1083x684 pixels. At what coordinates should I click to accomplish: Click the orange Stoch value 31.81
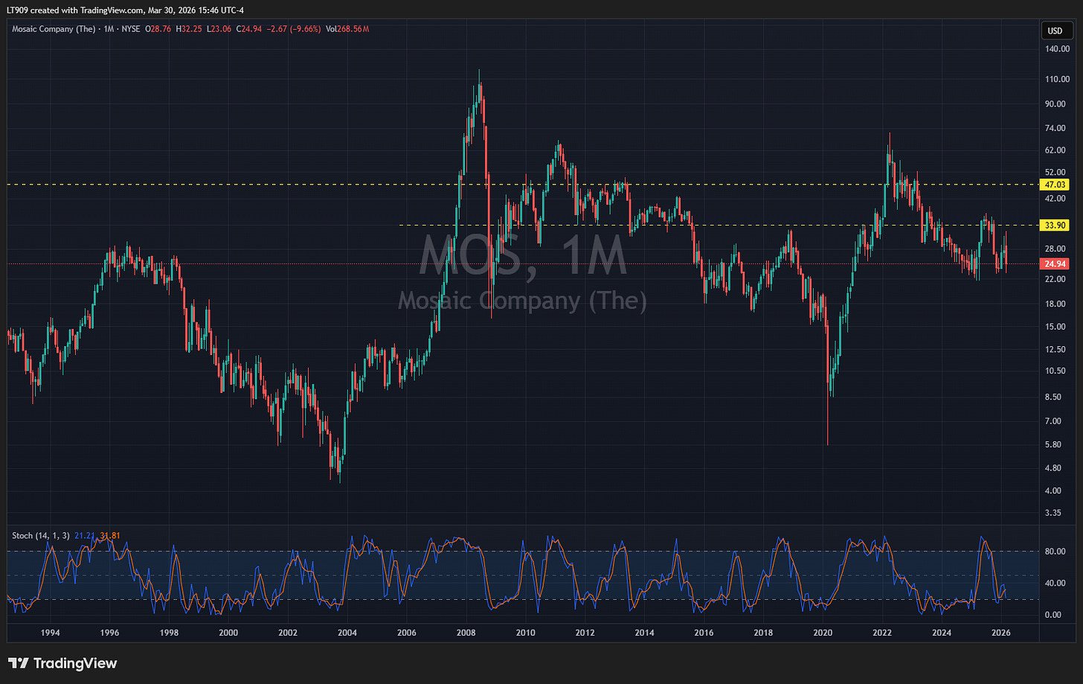109,535
